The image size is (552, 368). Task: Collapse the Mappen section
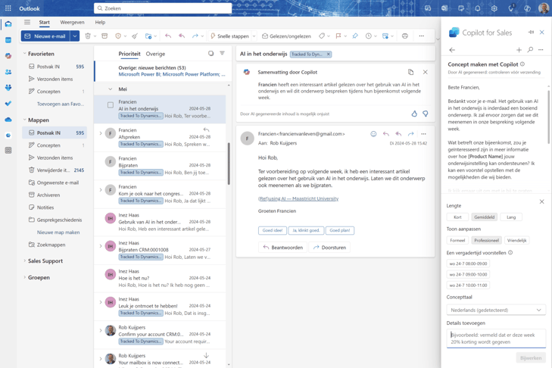pyautogui.click(x=25, y=120)
